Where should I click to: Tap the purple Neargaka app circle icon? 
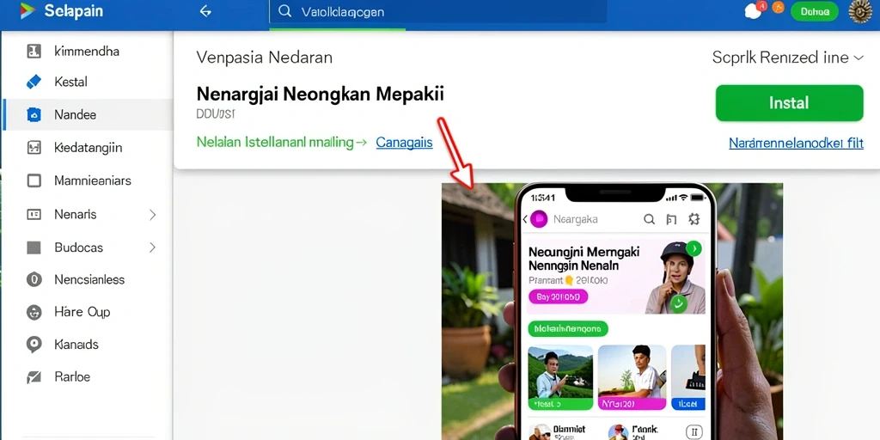pos(539,219)
